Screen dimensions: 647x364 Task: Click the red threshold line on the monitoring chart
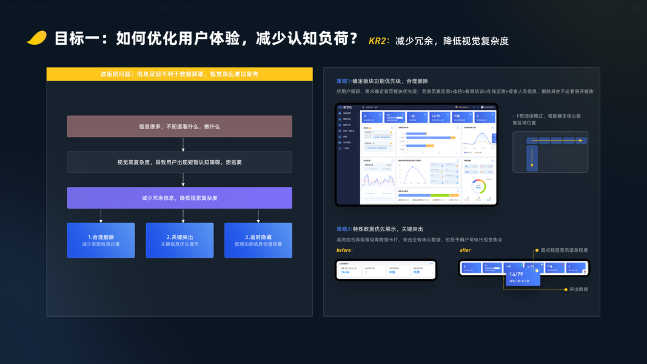pos(378,181)
